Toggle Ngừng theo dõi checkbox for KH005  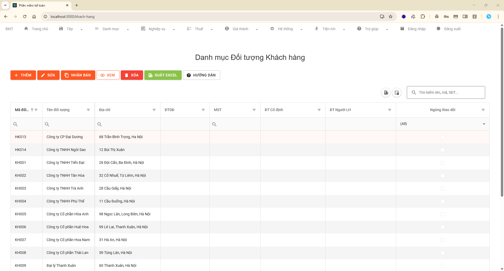(x=443, y=214)
